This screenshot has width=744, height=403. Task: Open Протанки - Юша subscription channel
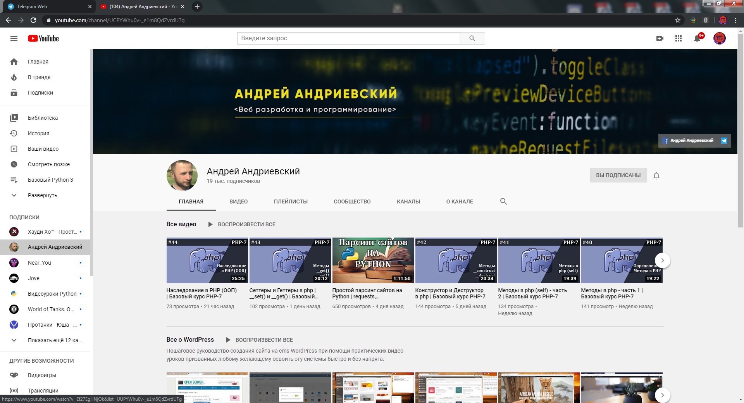click(x=45, y=325)
